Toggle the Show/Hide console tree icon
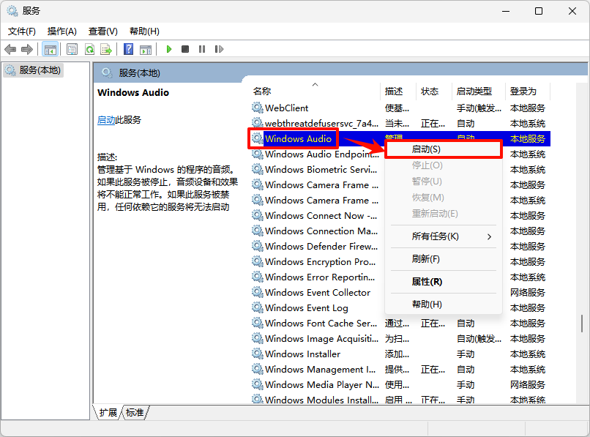Viewport: 590px width, 437px height. point(50,49)
